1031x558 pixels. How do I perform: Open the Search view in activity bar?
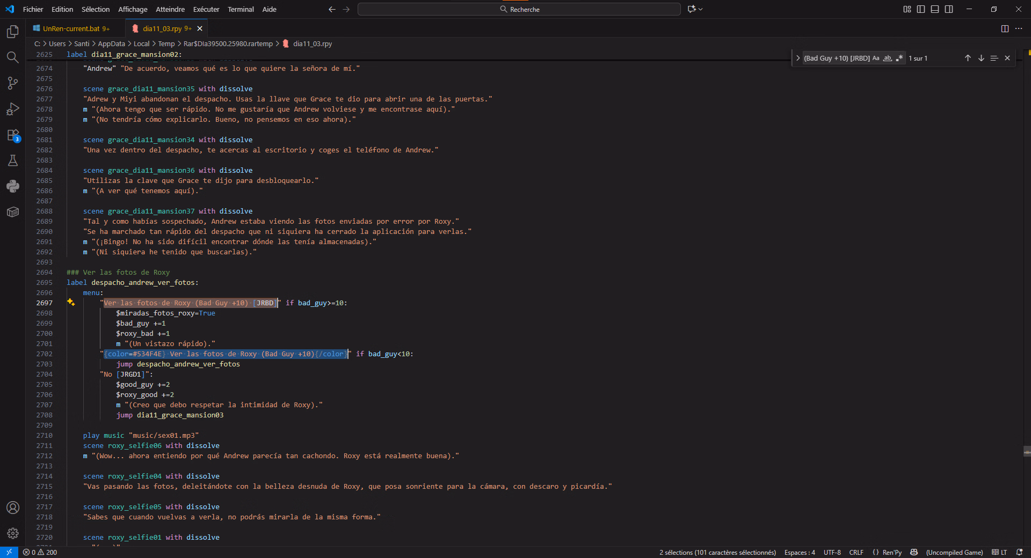point(13,57)
